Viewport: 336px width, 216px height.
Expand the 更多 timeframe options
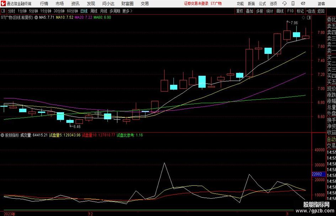coord(127,11)
